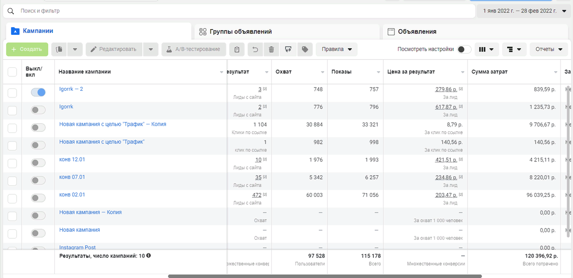Screen dimensions: 573x278
Task: Open the конв 07.01 campaign link
Action: click(x=72, y=177)
